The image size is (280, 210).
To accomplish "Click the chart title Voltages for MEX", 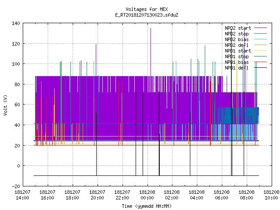I will 147,9.
